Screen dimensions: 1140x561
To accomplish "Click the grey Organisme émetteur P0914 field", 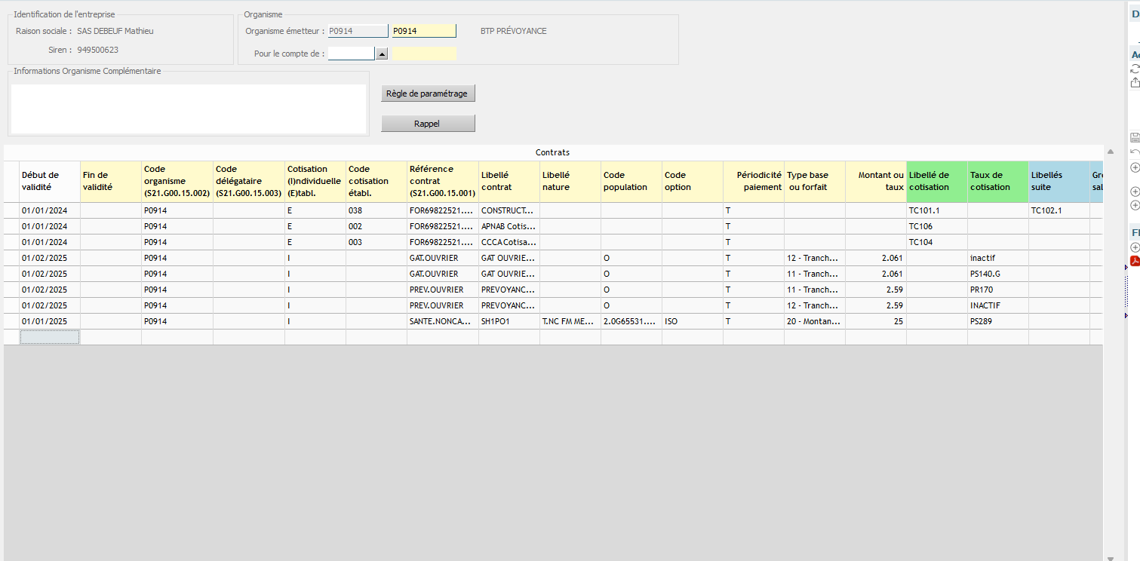I will click(358, 31).
